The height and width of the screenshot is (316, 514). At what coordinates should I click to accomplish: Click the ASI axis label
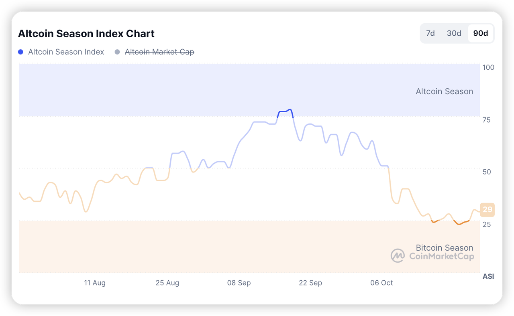point(488,276)
